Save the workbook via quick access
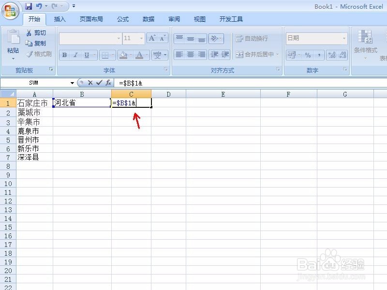387x290 pixels. click(29, 6)
